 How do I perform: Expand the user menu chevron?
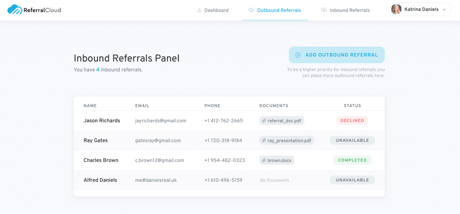point(444,10)
